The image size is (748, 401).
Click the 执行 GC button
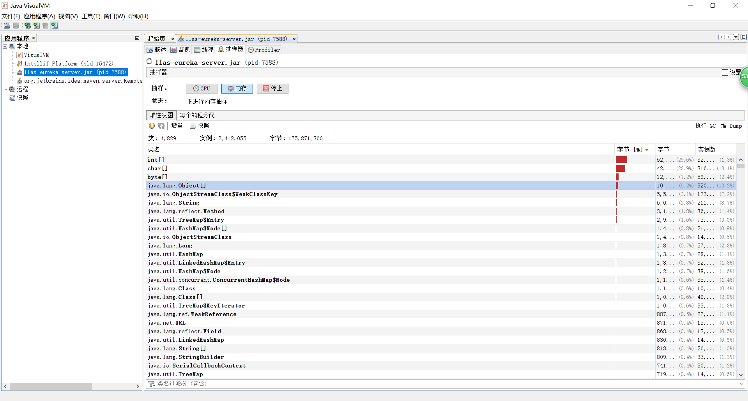click(705, 126)
